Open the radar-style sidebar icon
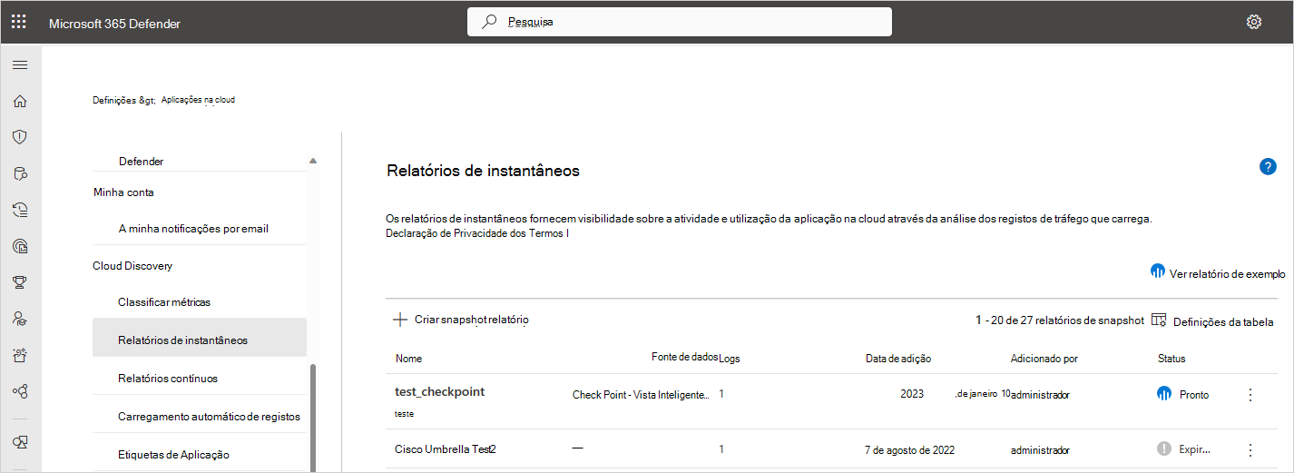Viewport: 1294px width, 473px height. (x=19, y=246)
